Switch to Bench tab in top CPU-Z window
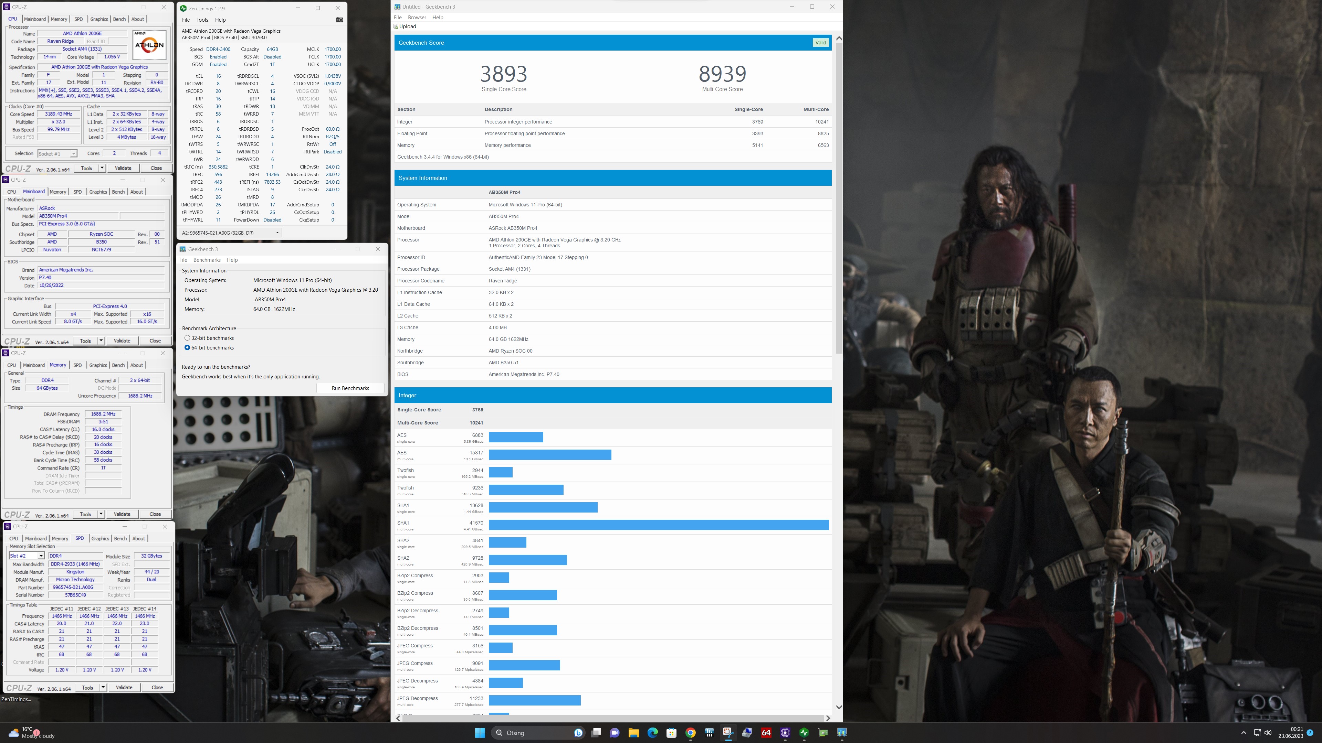The image size is (1322, 743). [119, 19]
